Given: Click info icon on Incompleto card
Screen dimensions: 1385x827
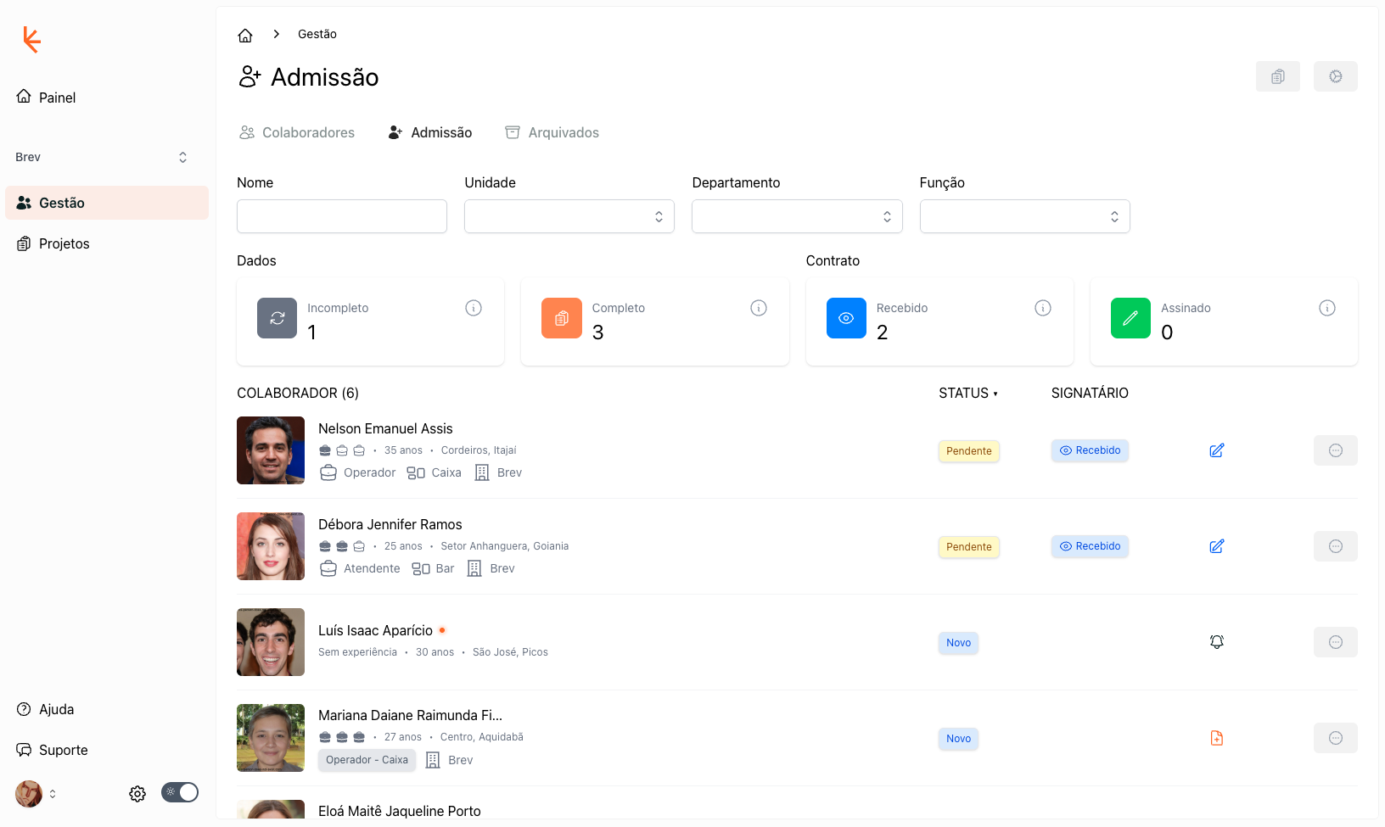Looking at the screenshot, I should (474, 308).
